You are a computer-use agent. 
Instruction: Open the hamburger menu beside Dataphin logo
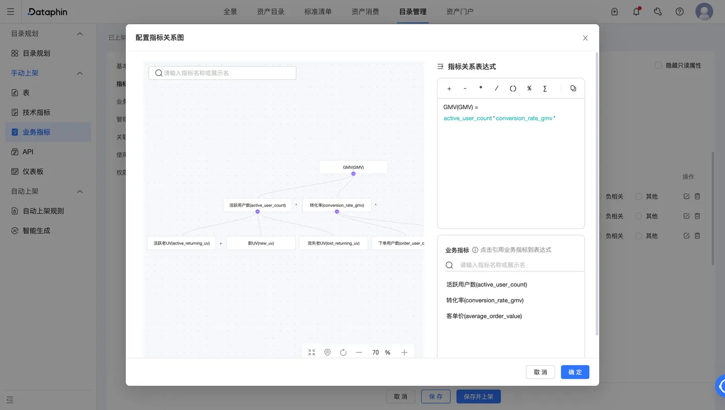pos(10,11)
